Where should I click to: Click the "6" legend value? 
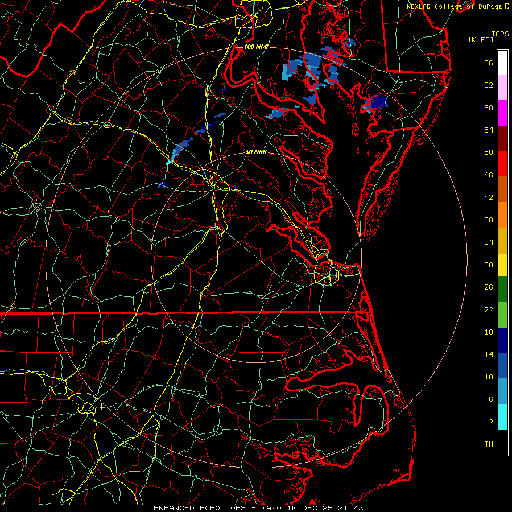pyautogui.click(x=491, y=399)
